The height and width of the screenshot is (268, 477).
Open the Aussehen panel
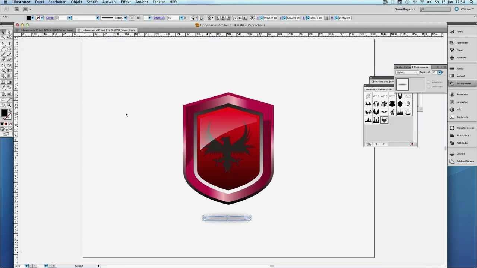tap(462, 95)
